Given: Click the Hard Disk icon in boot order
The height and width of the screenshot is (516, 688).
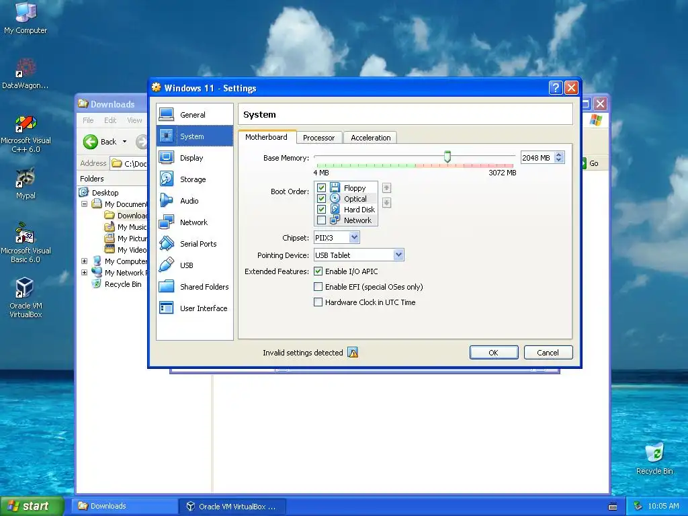Looking at the screenshot, I should pyautogui.click(x=335, y=210).
